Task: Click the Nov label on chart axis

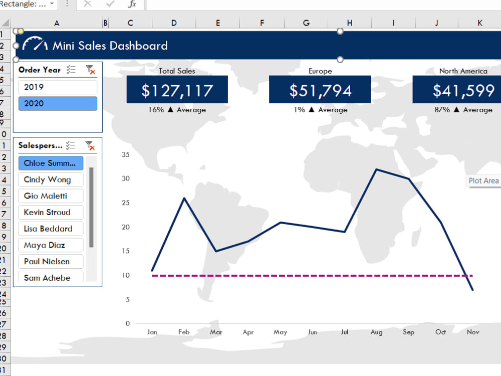Action: [473, 332]
